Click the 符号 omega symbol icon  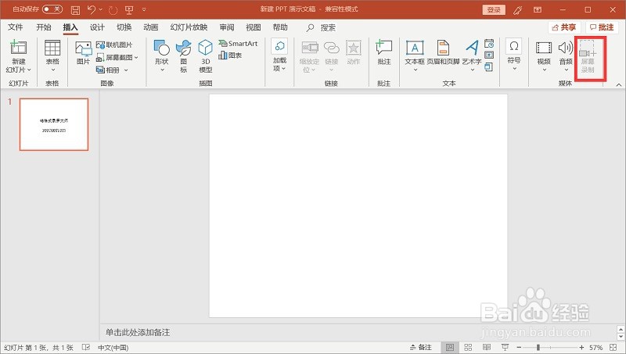tap(514, 52)
